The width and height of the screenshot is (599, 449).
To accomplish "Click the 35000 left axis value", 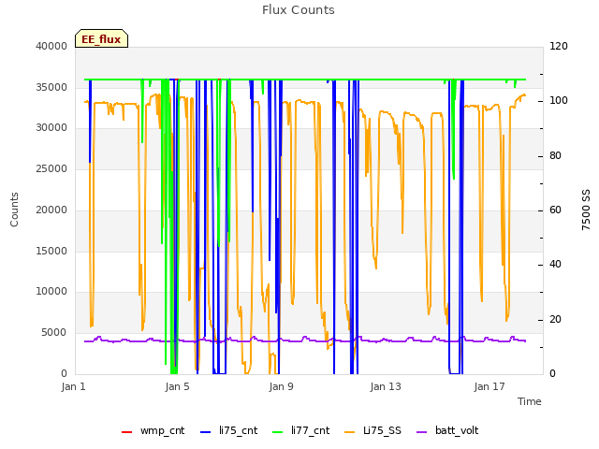I will coord(51,87).
